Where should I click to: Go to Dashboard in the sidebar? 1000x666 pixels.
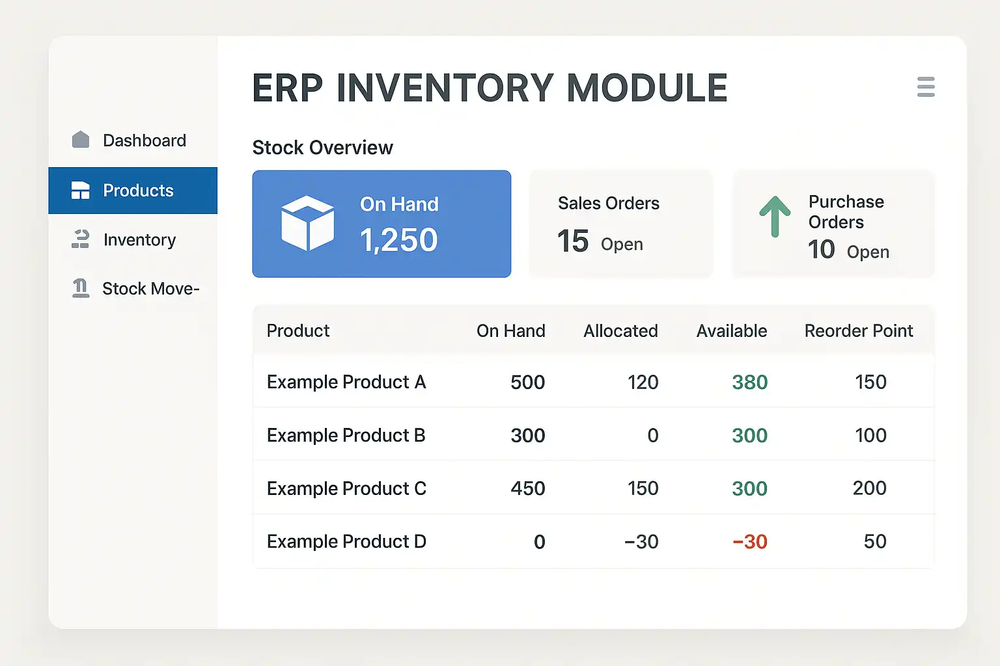133,140
